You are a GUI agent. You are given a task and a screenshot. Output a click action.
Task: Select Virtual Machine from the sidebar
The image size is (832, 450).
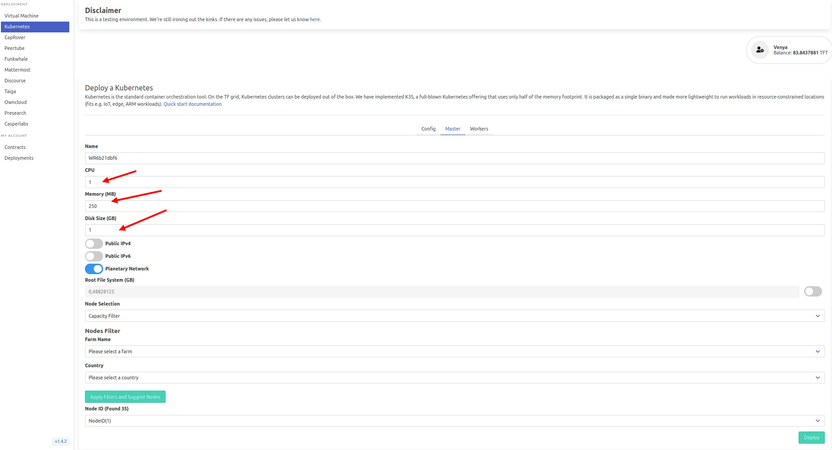pos(21,15)
